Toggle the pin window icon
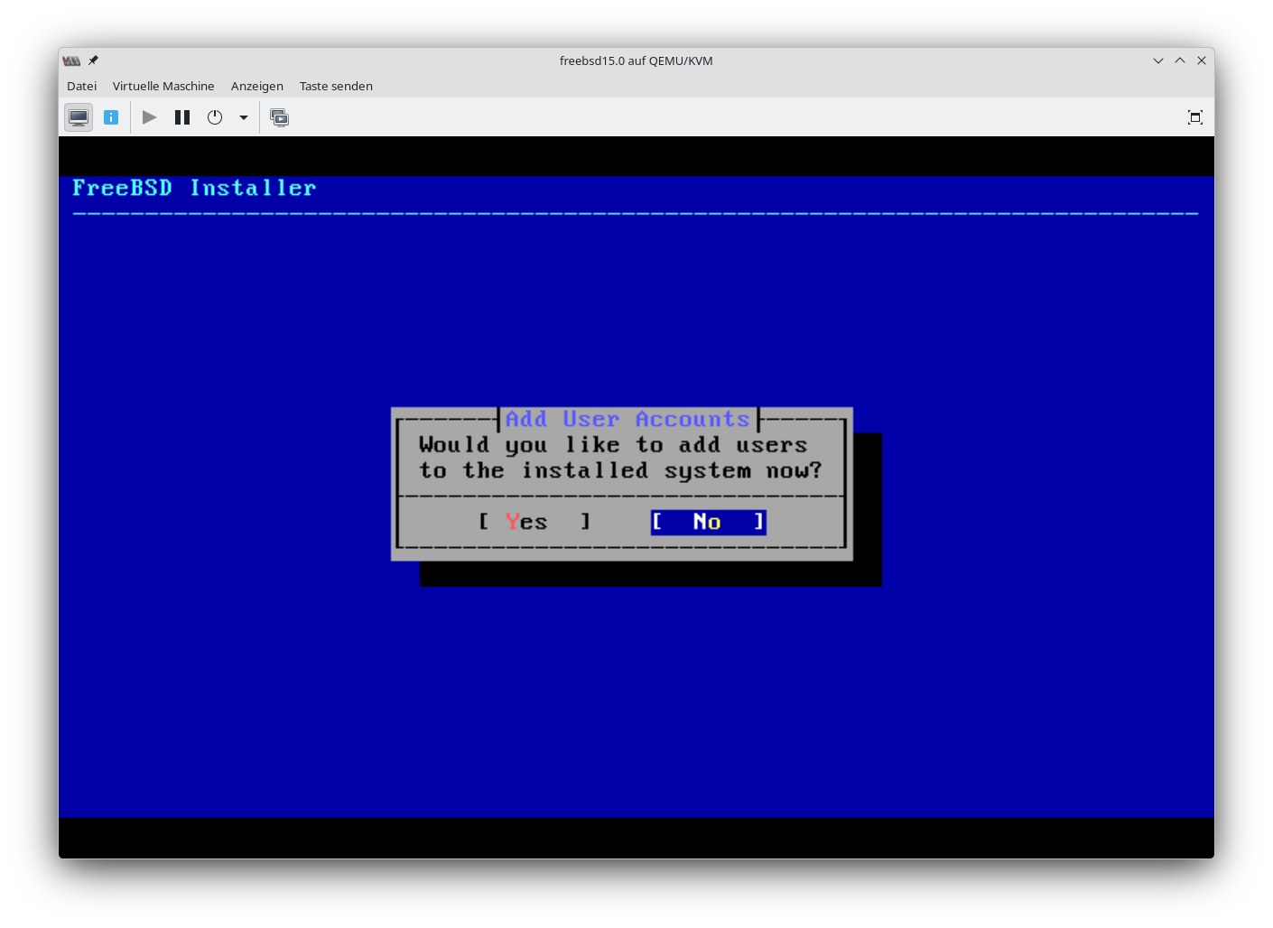Image resolution: width=1273 pixels, height=928 pixels. [x=93, y=60]
